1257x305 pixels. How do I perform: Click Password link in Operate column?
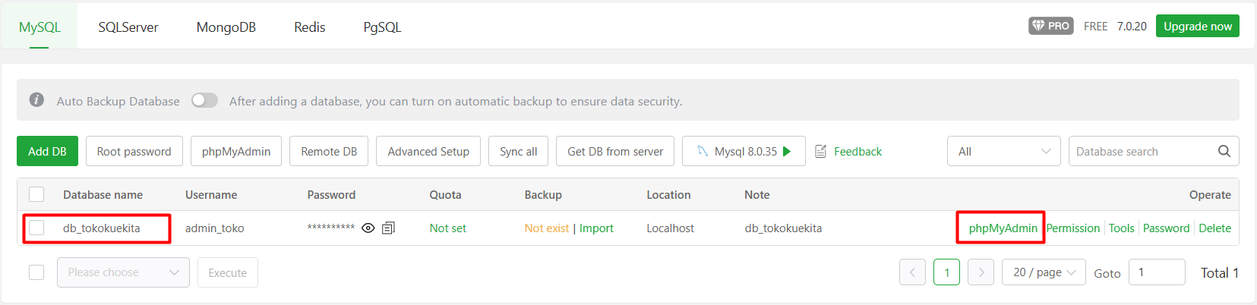[x=1166, y=228]
